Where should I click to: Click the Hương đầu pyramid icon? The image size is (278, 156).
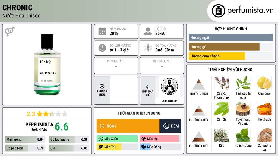pos(199,84)
